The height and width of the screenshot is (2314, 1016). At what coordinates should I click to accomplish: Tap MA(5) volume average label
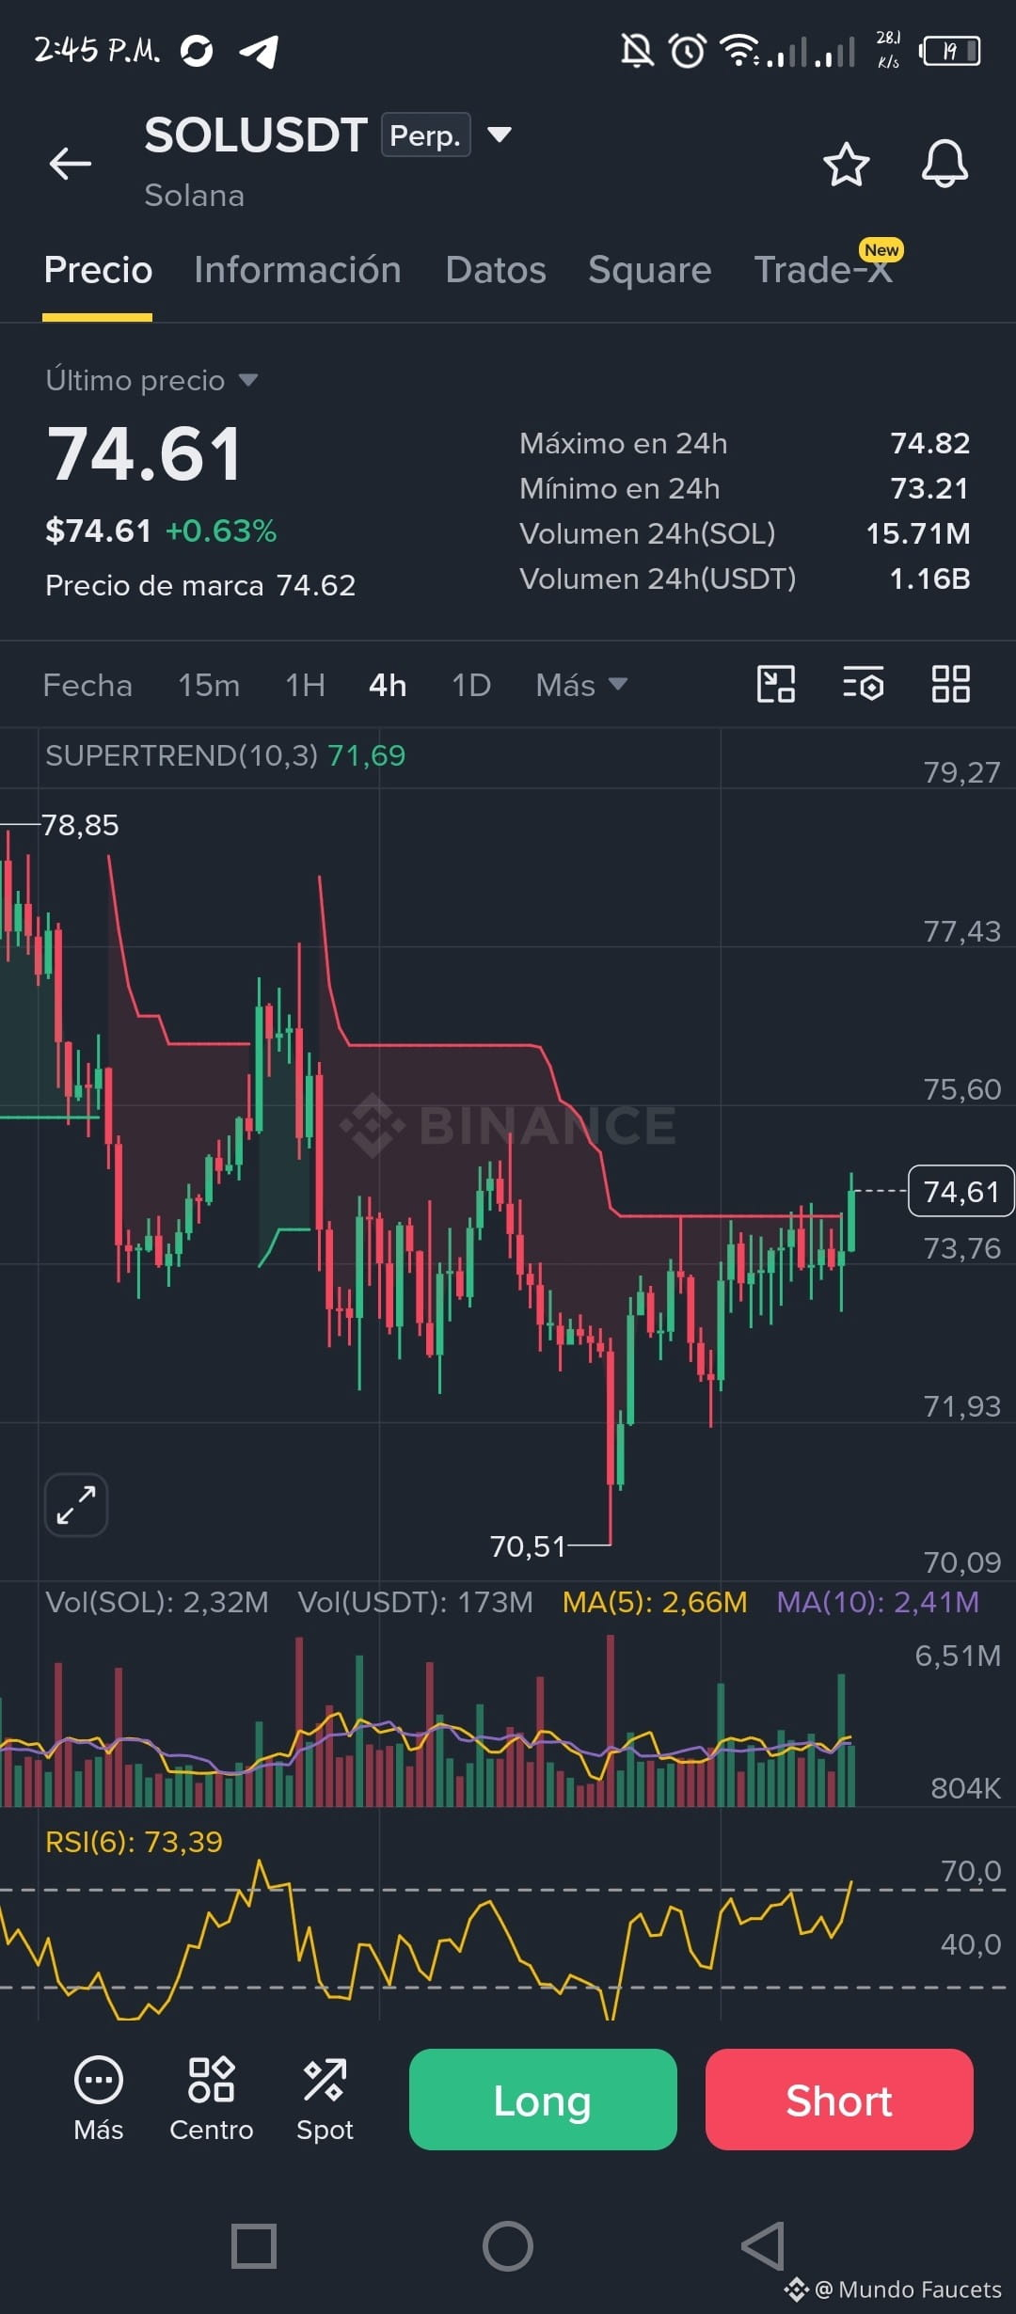pyautogui.click(x=655, y=1602)
